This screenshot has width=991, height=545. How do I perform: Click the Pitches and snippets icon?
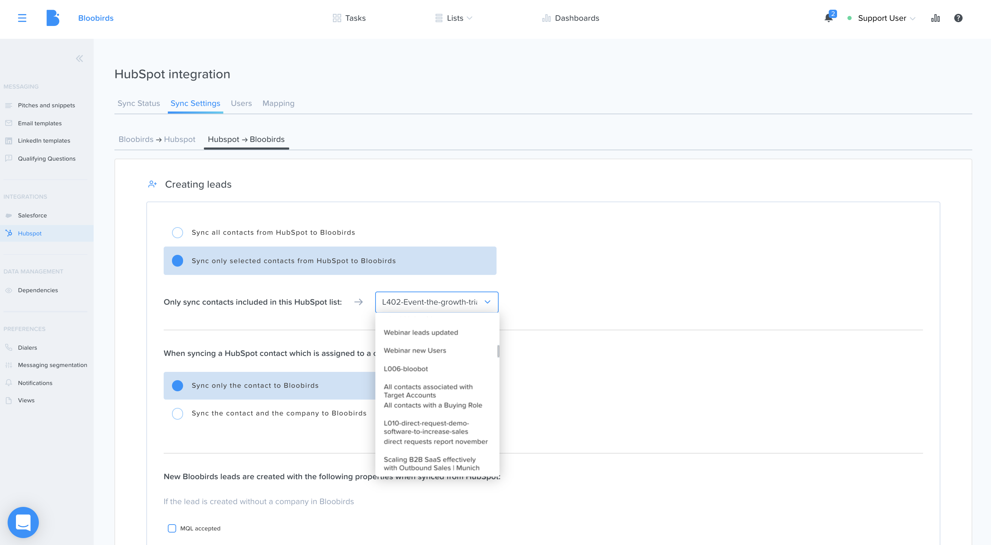(x=8, y=105)
